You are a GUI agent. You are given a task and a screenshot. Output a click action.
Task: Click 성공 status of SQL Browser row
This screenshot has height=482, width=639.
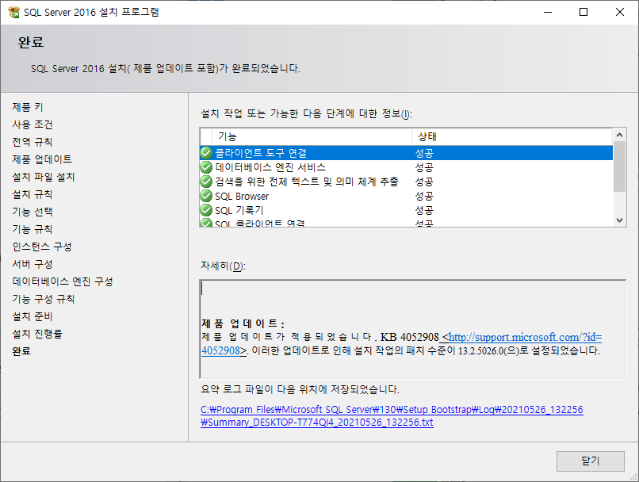tap(424, 196)
